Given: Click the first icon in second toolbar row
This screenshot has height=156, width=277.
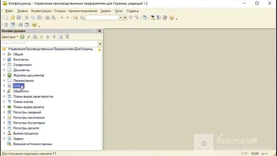Looking at the screenshot, I should click(x=6, y=25).
